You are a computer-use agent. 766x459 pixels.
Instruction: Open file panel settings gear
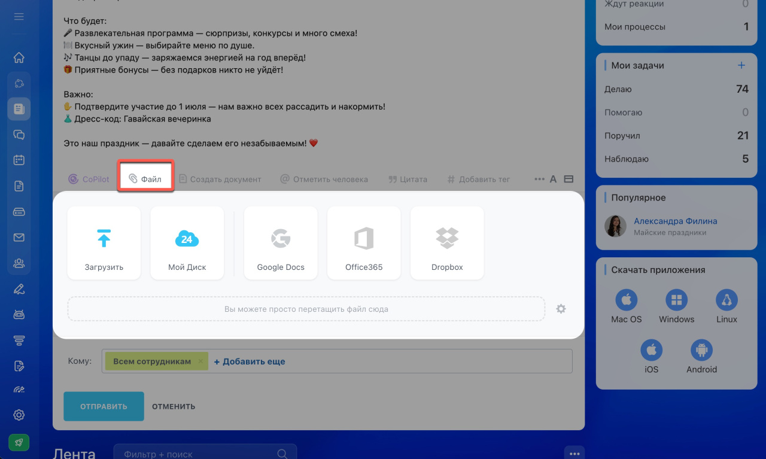[x=561, y=309]
